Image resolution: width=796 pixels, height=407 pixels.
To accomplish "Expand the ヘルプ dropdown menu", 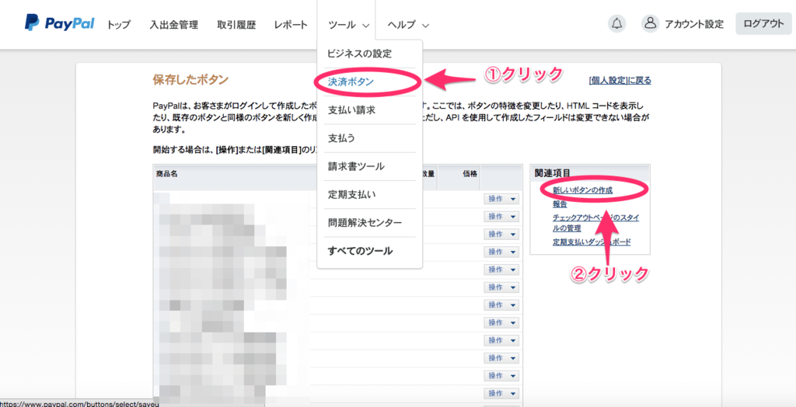I will (408, 24).
